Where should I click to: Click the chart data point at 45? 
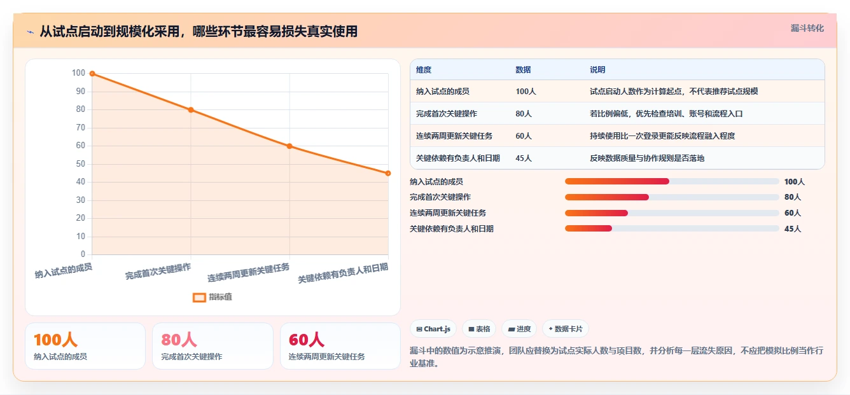388,173
